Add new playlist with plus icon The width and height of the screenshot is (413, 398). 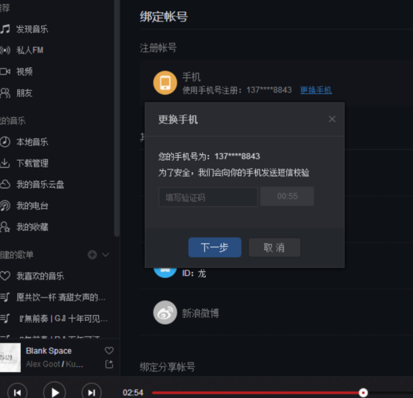click(92, 255)
